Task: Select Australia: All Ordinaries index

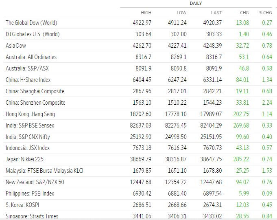Action: [x=31, y=57]
